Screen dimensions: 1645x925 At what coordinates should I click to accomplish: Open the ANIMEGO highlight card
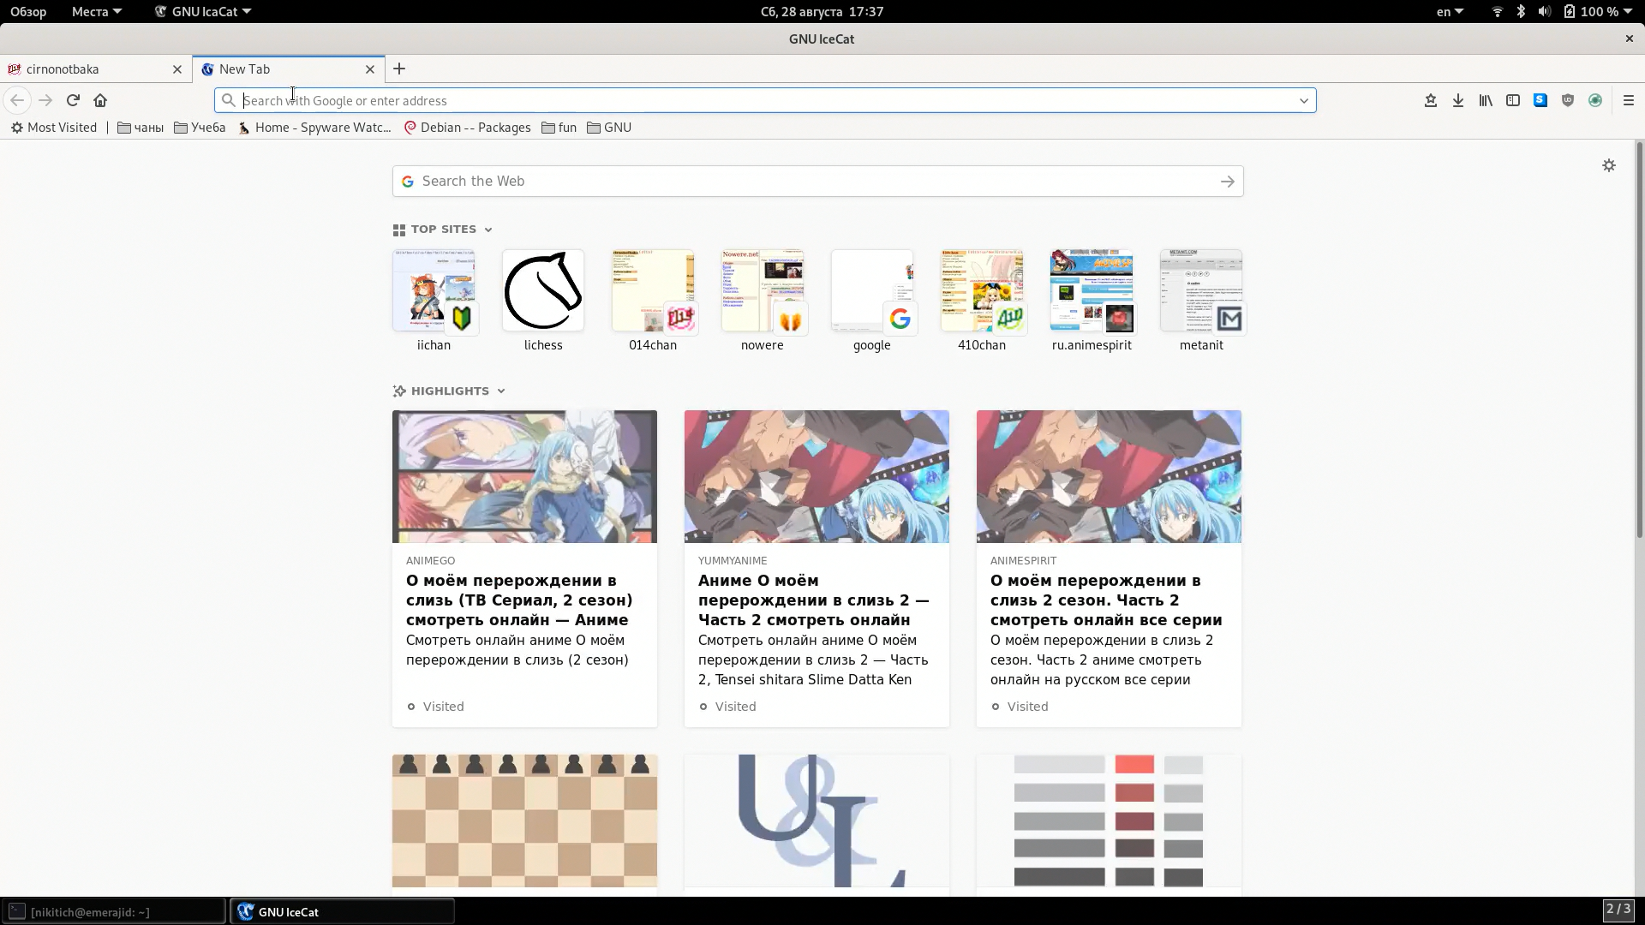[x=524, y=569]
